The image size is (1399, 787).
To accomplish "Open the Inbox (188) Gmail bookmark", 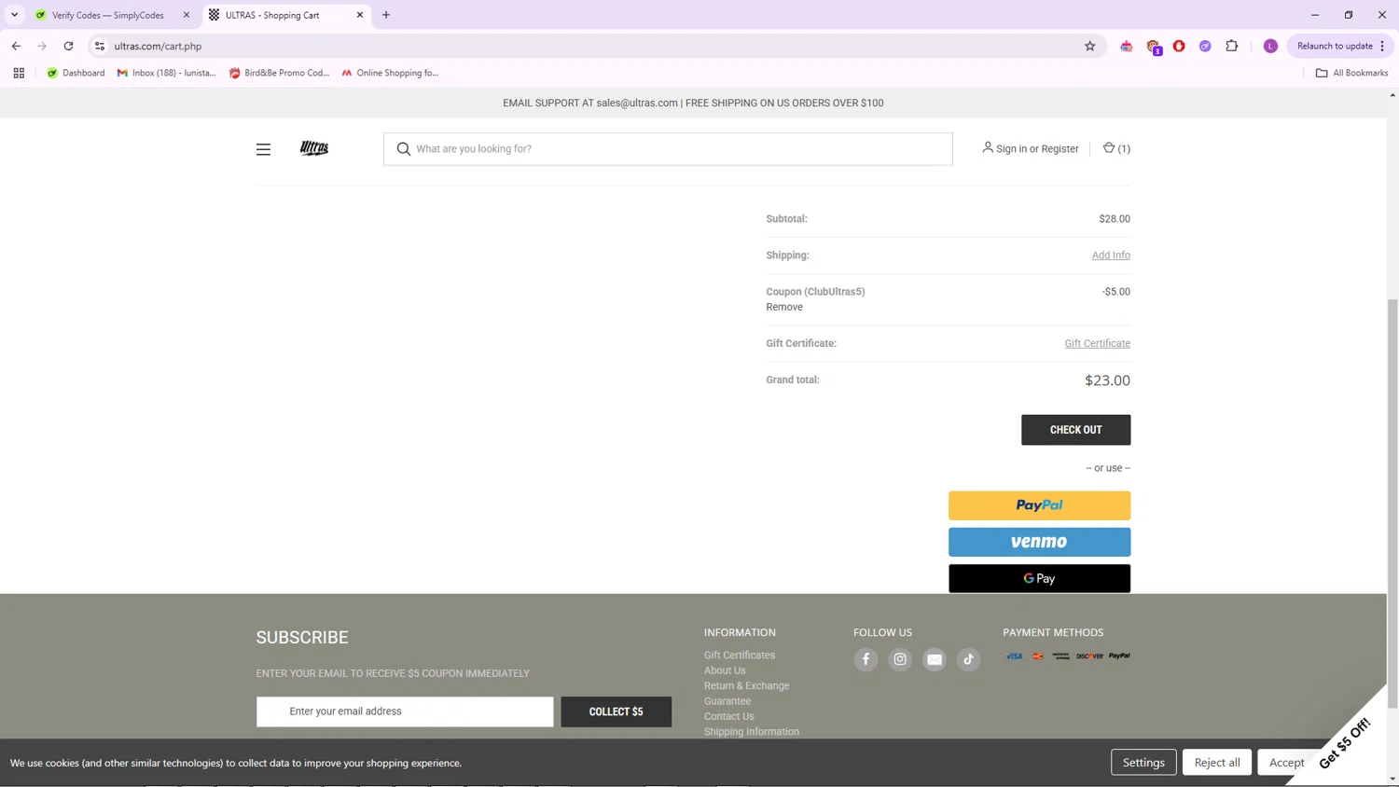I will coord(166,73).
